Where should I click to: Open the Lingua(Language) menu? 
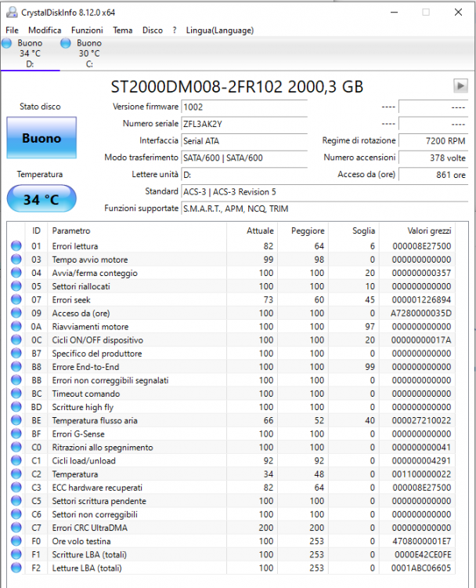click(220, 30)
